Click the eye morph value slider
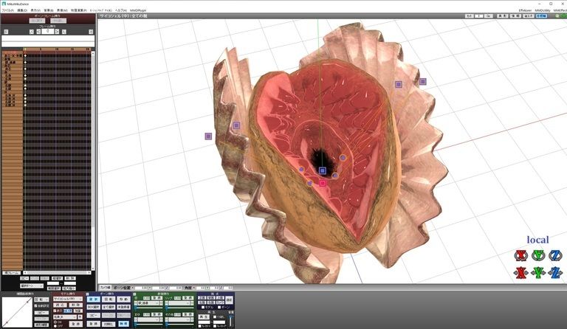 point(148,308)
